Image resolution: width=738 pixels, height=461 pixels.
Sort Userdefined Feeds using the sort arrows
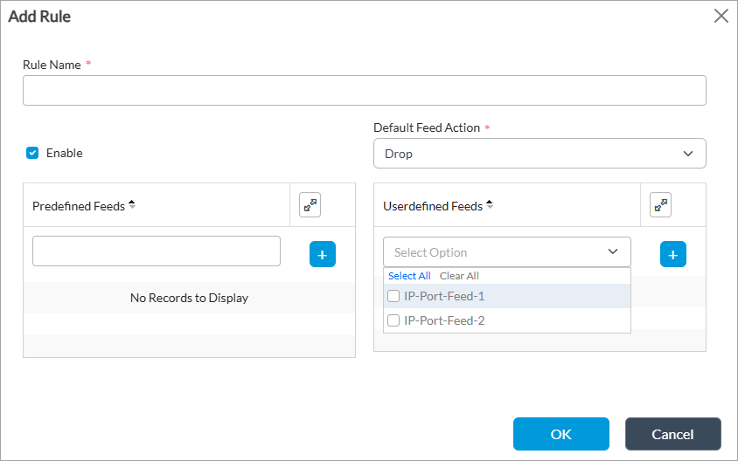pyautogui.click(x=490, y=205)
